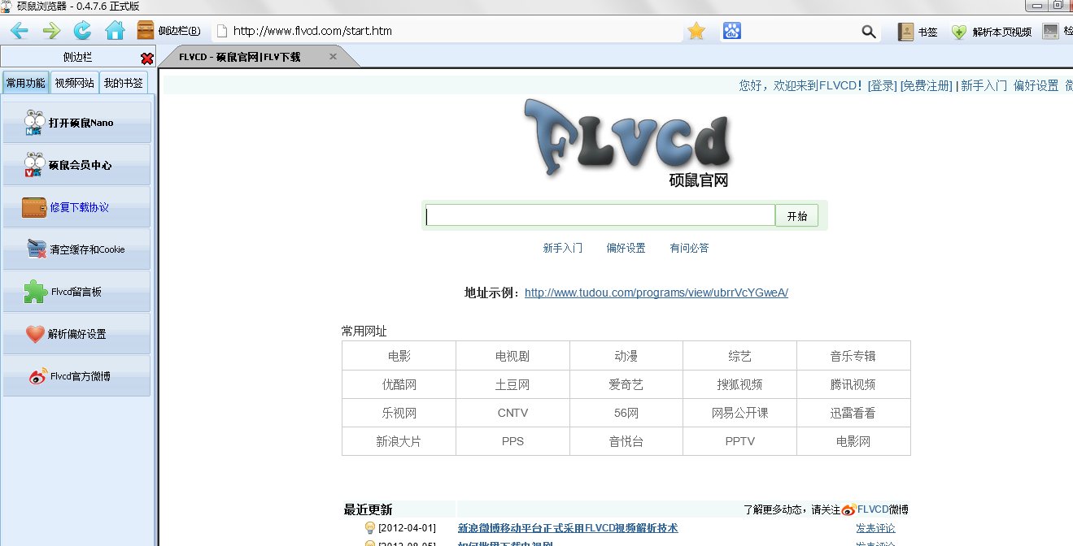Screen dimensions: 1073x546
Task: Refresh the current page
Action: (x=83, y=30)
